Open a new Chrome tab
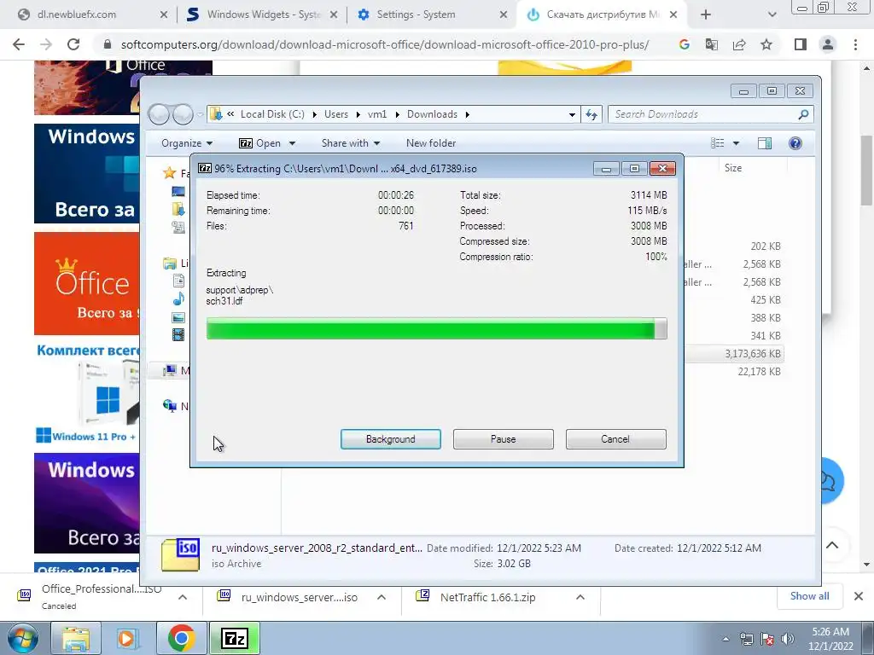 [706, 14]
